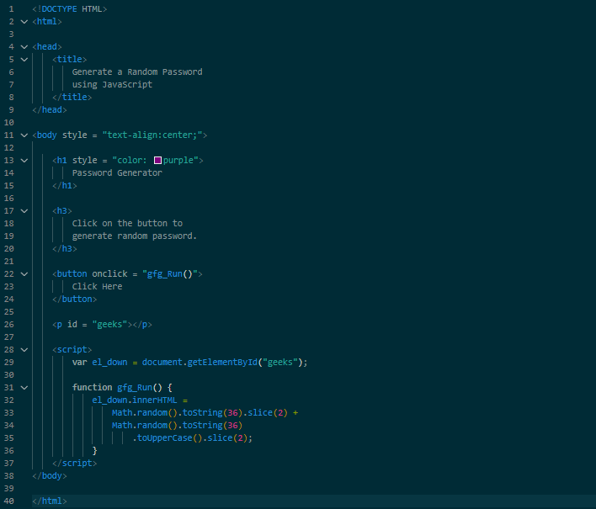Viewport: 596px width, 509px height.
Task: Click line number 1 in the gutter
Action: pyautogui.click(x=11, y=9)
